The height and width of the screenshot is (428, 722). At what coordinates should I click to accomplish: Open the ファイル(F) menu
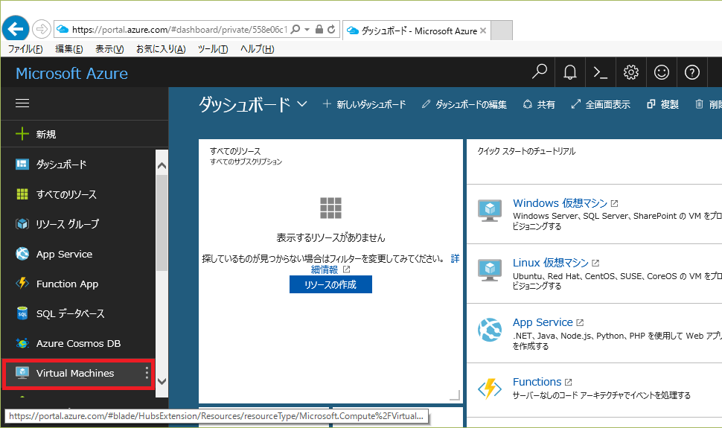pos(25,49)
